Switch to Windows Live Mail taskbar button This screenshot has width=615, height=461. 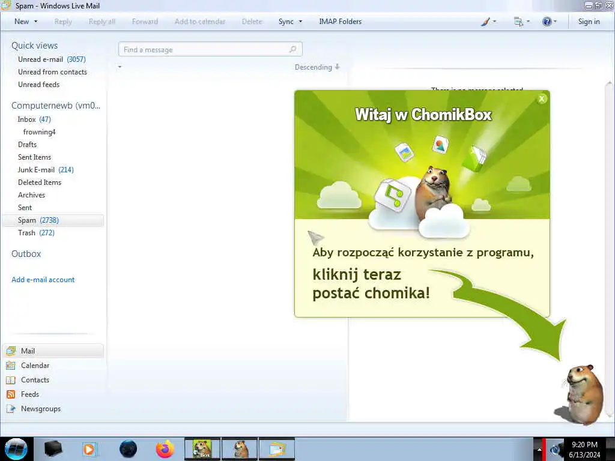[x=277, y=449]
